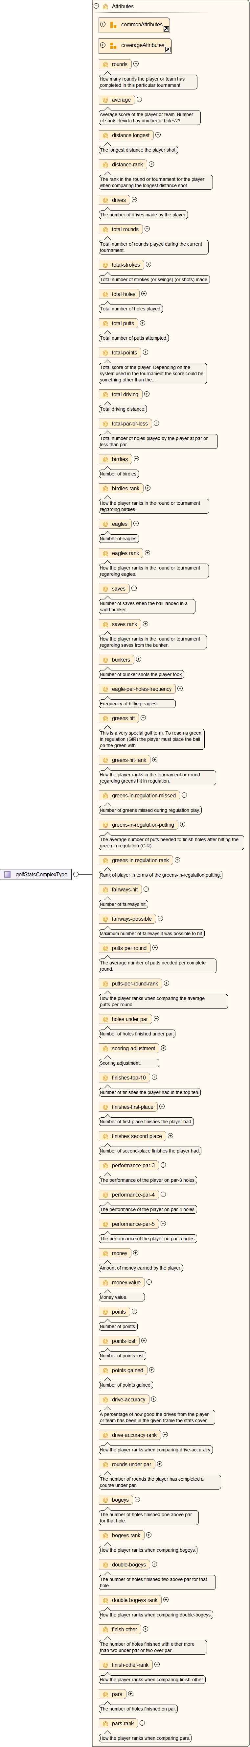The width and height of the screenshot is (250, 1747).
Task: Follow the commonAttributes reference arrow icon
Action: (166, 29)
